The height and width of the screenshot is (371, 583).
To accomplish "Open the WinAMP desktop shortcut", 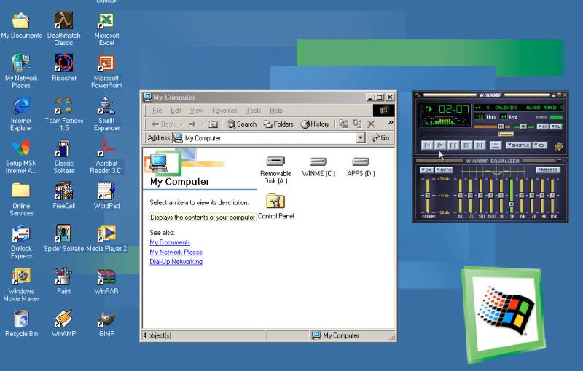I will (64, 323).
